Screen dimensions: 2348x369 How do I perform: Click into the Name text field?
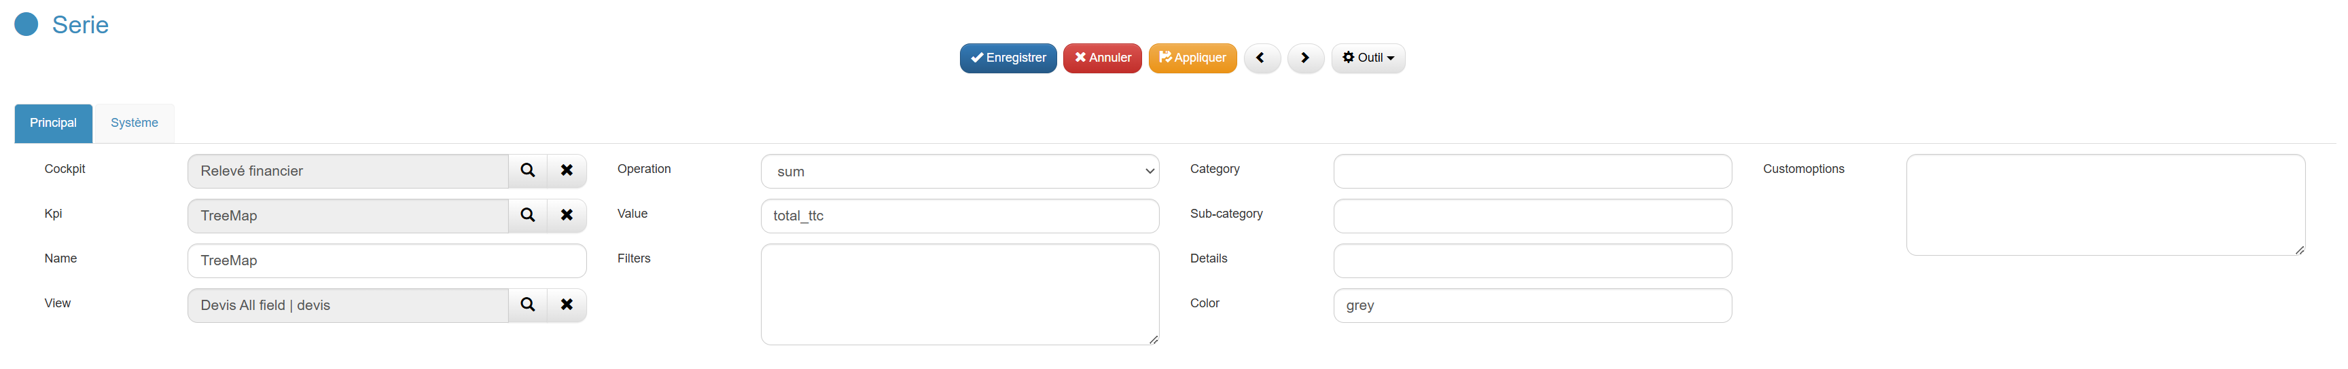pyautogui.click(x=387, y=260)
